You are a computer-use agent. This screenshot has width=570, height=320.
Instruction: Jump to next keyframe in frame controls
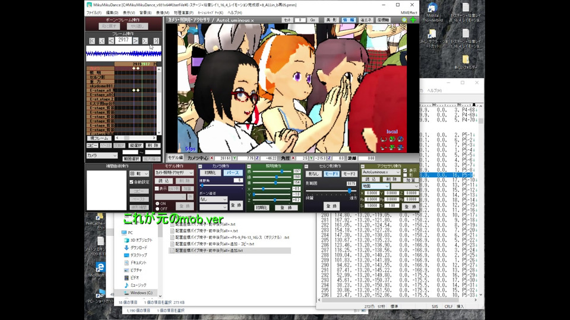tap(145, 41)
